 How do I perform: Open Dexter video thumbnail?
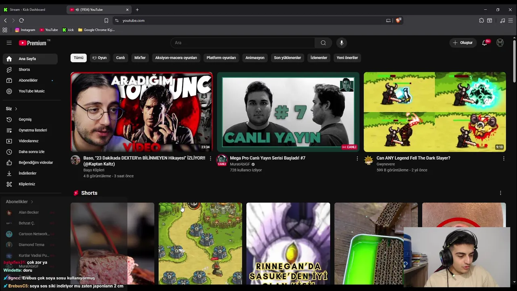(142, 112)
